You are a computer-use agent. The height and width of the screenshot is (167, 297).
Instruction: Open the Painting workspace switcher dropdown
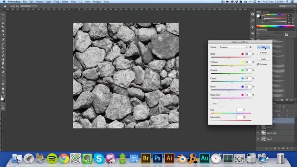click(287, 6)
